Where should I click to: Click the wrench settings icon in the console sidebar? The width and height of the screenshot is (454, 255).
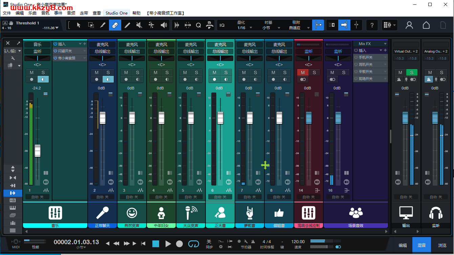pyautogui.click(x=13, y=58)
